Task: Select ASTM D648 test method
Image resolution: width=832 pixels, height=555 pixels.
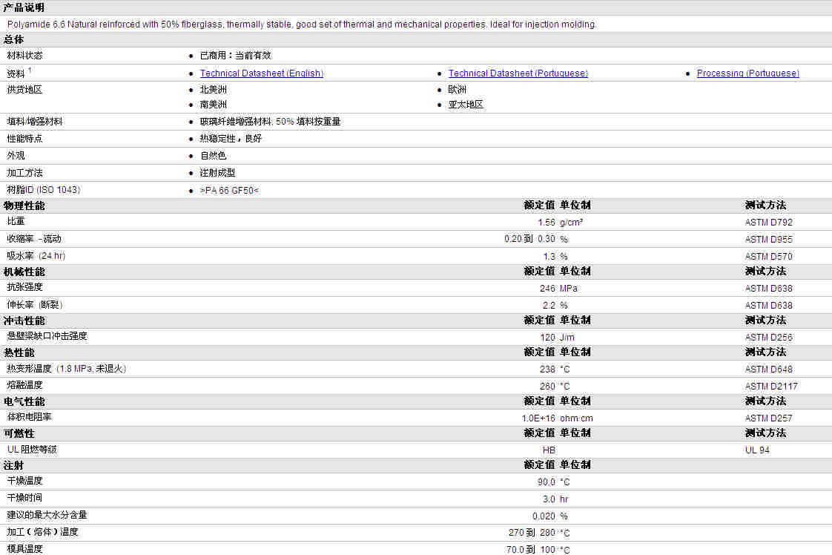Action: click(768, 369)
